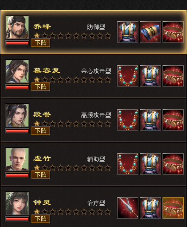Remove 慕容复 from formation via 下阵

[41, 87]
